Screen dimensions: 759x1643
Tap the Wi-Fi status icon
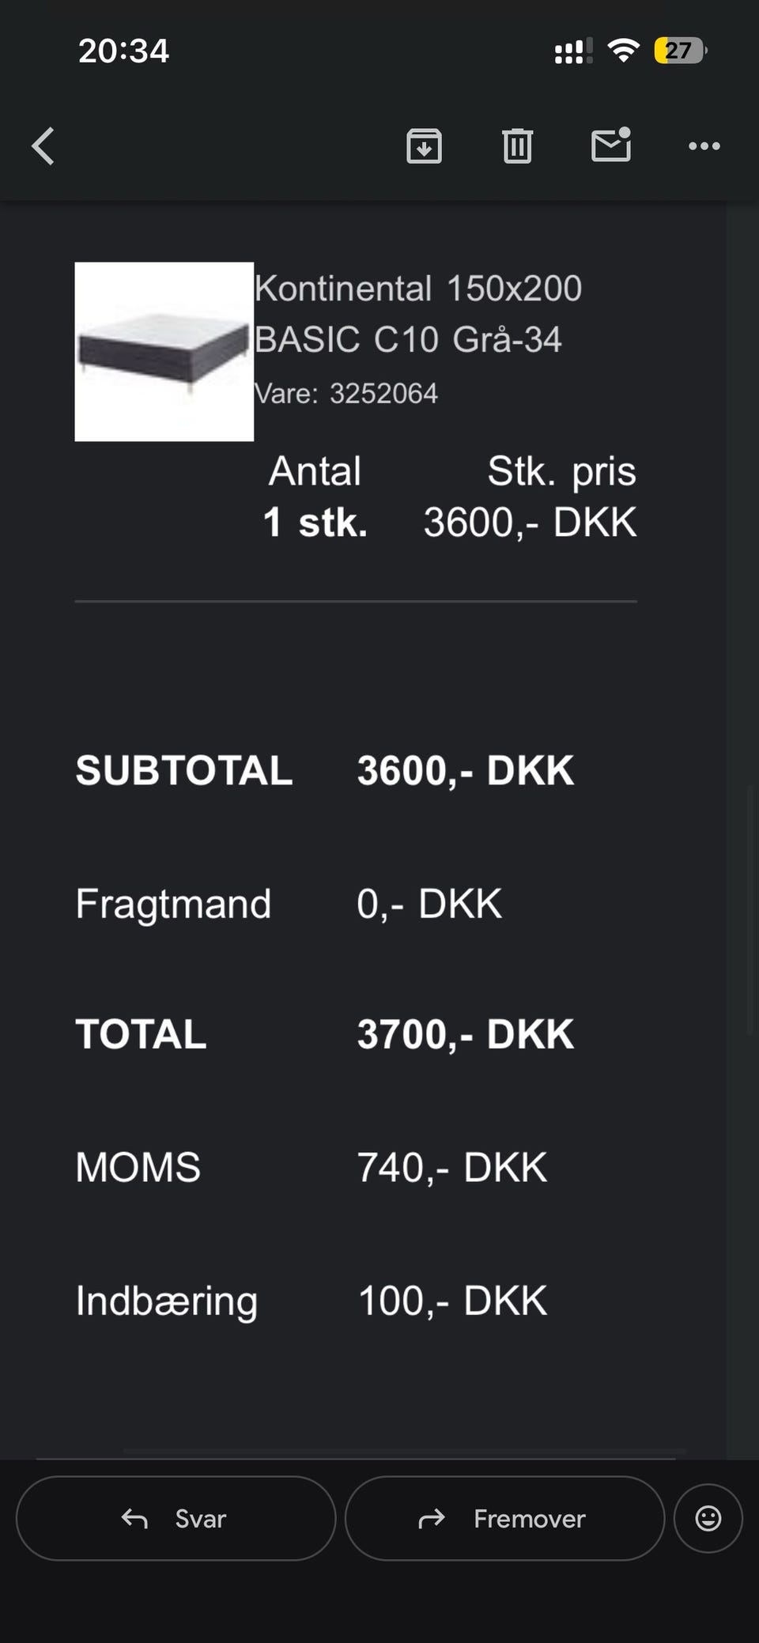(623, 51)
